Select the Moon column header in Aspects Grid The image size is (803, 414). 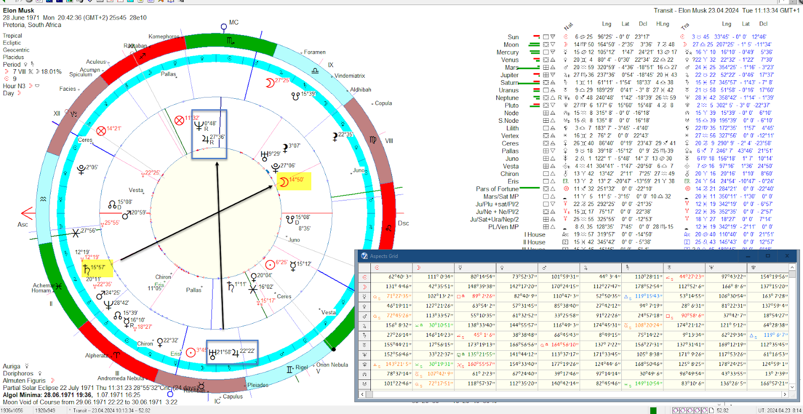433,268
